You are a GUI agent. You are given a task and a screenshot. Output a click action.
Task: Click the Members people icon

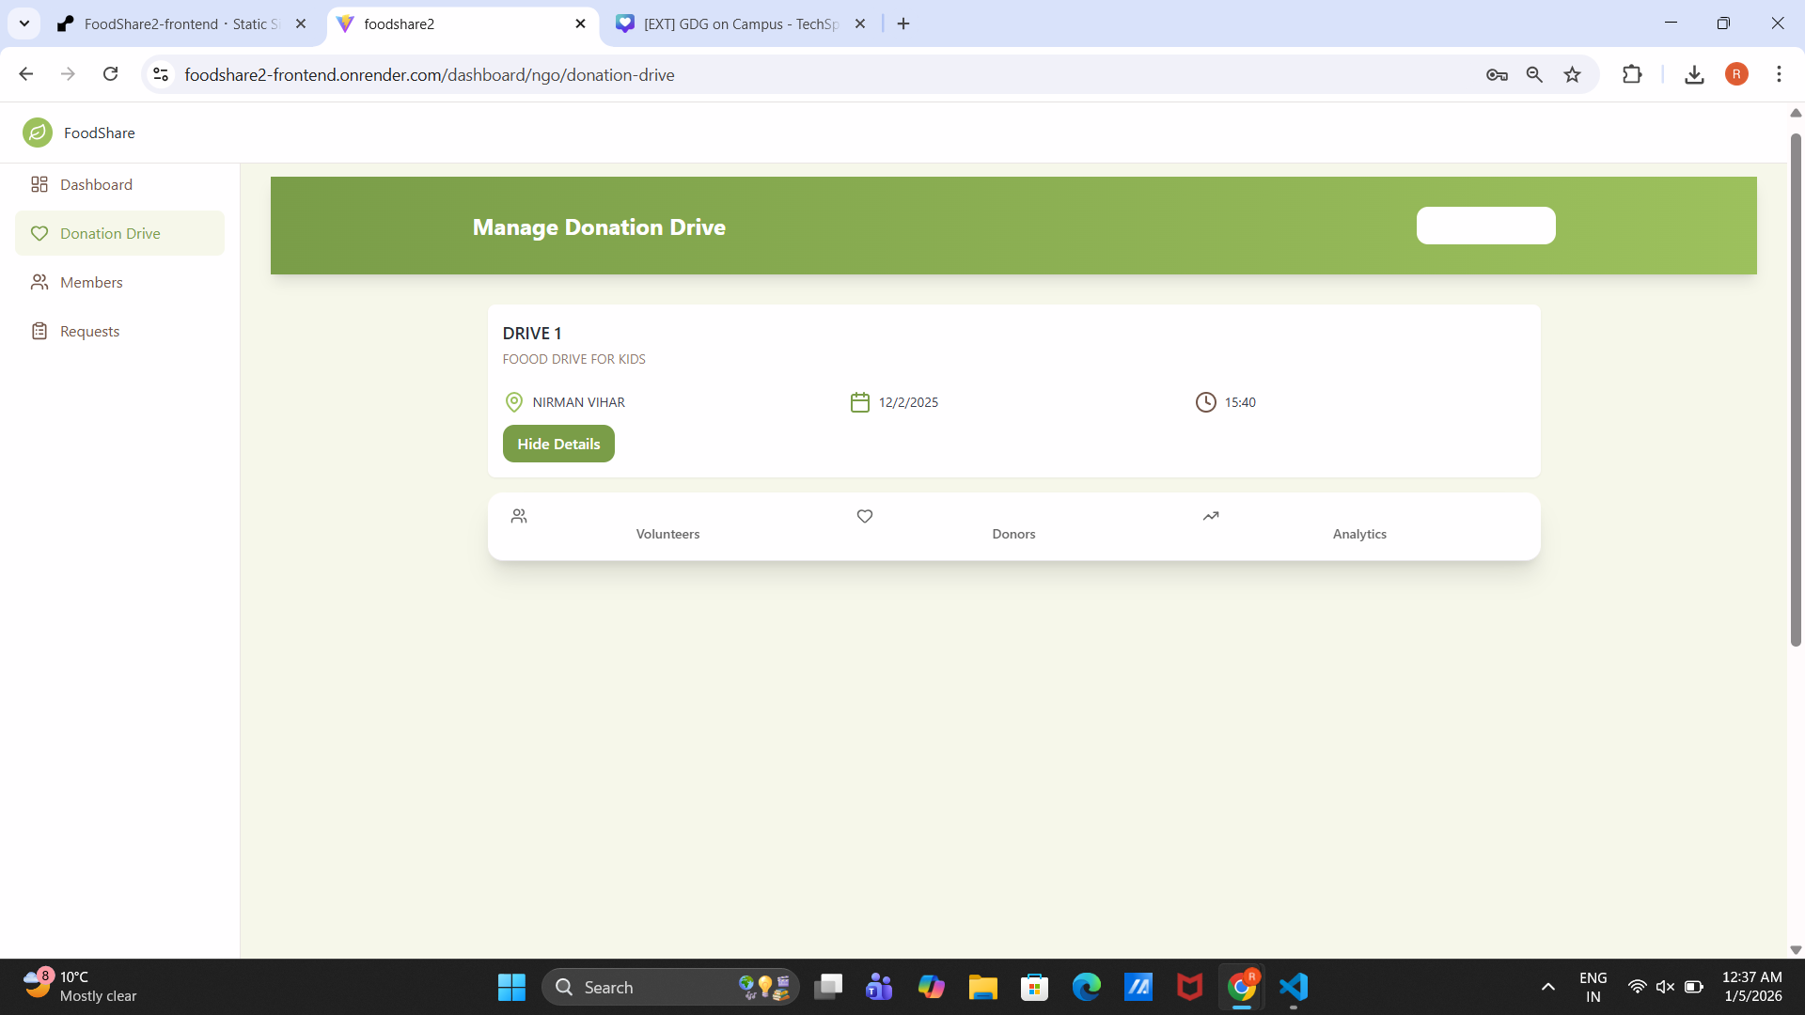[39, 282]
